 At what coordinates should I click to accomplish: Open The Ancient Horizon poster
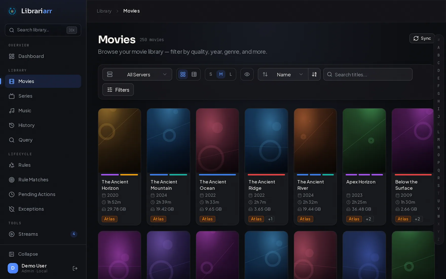119,141
